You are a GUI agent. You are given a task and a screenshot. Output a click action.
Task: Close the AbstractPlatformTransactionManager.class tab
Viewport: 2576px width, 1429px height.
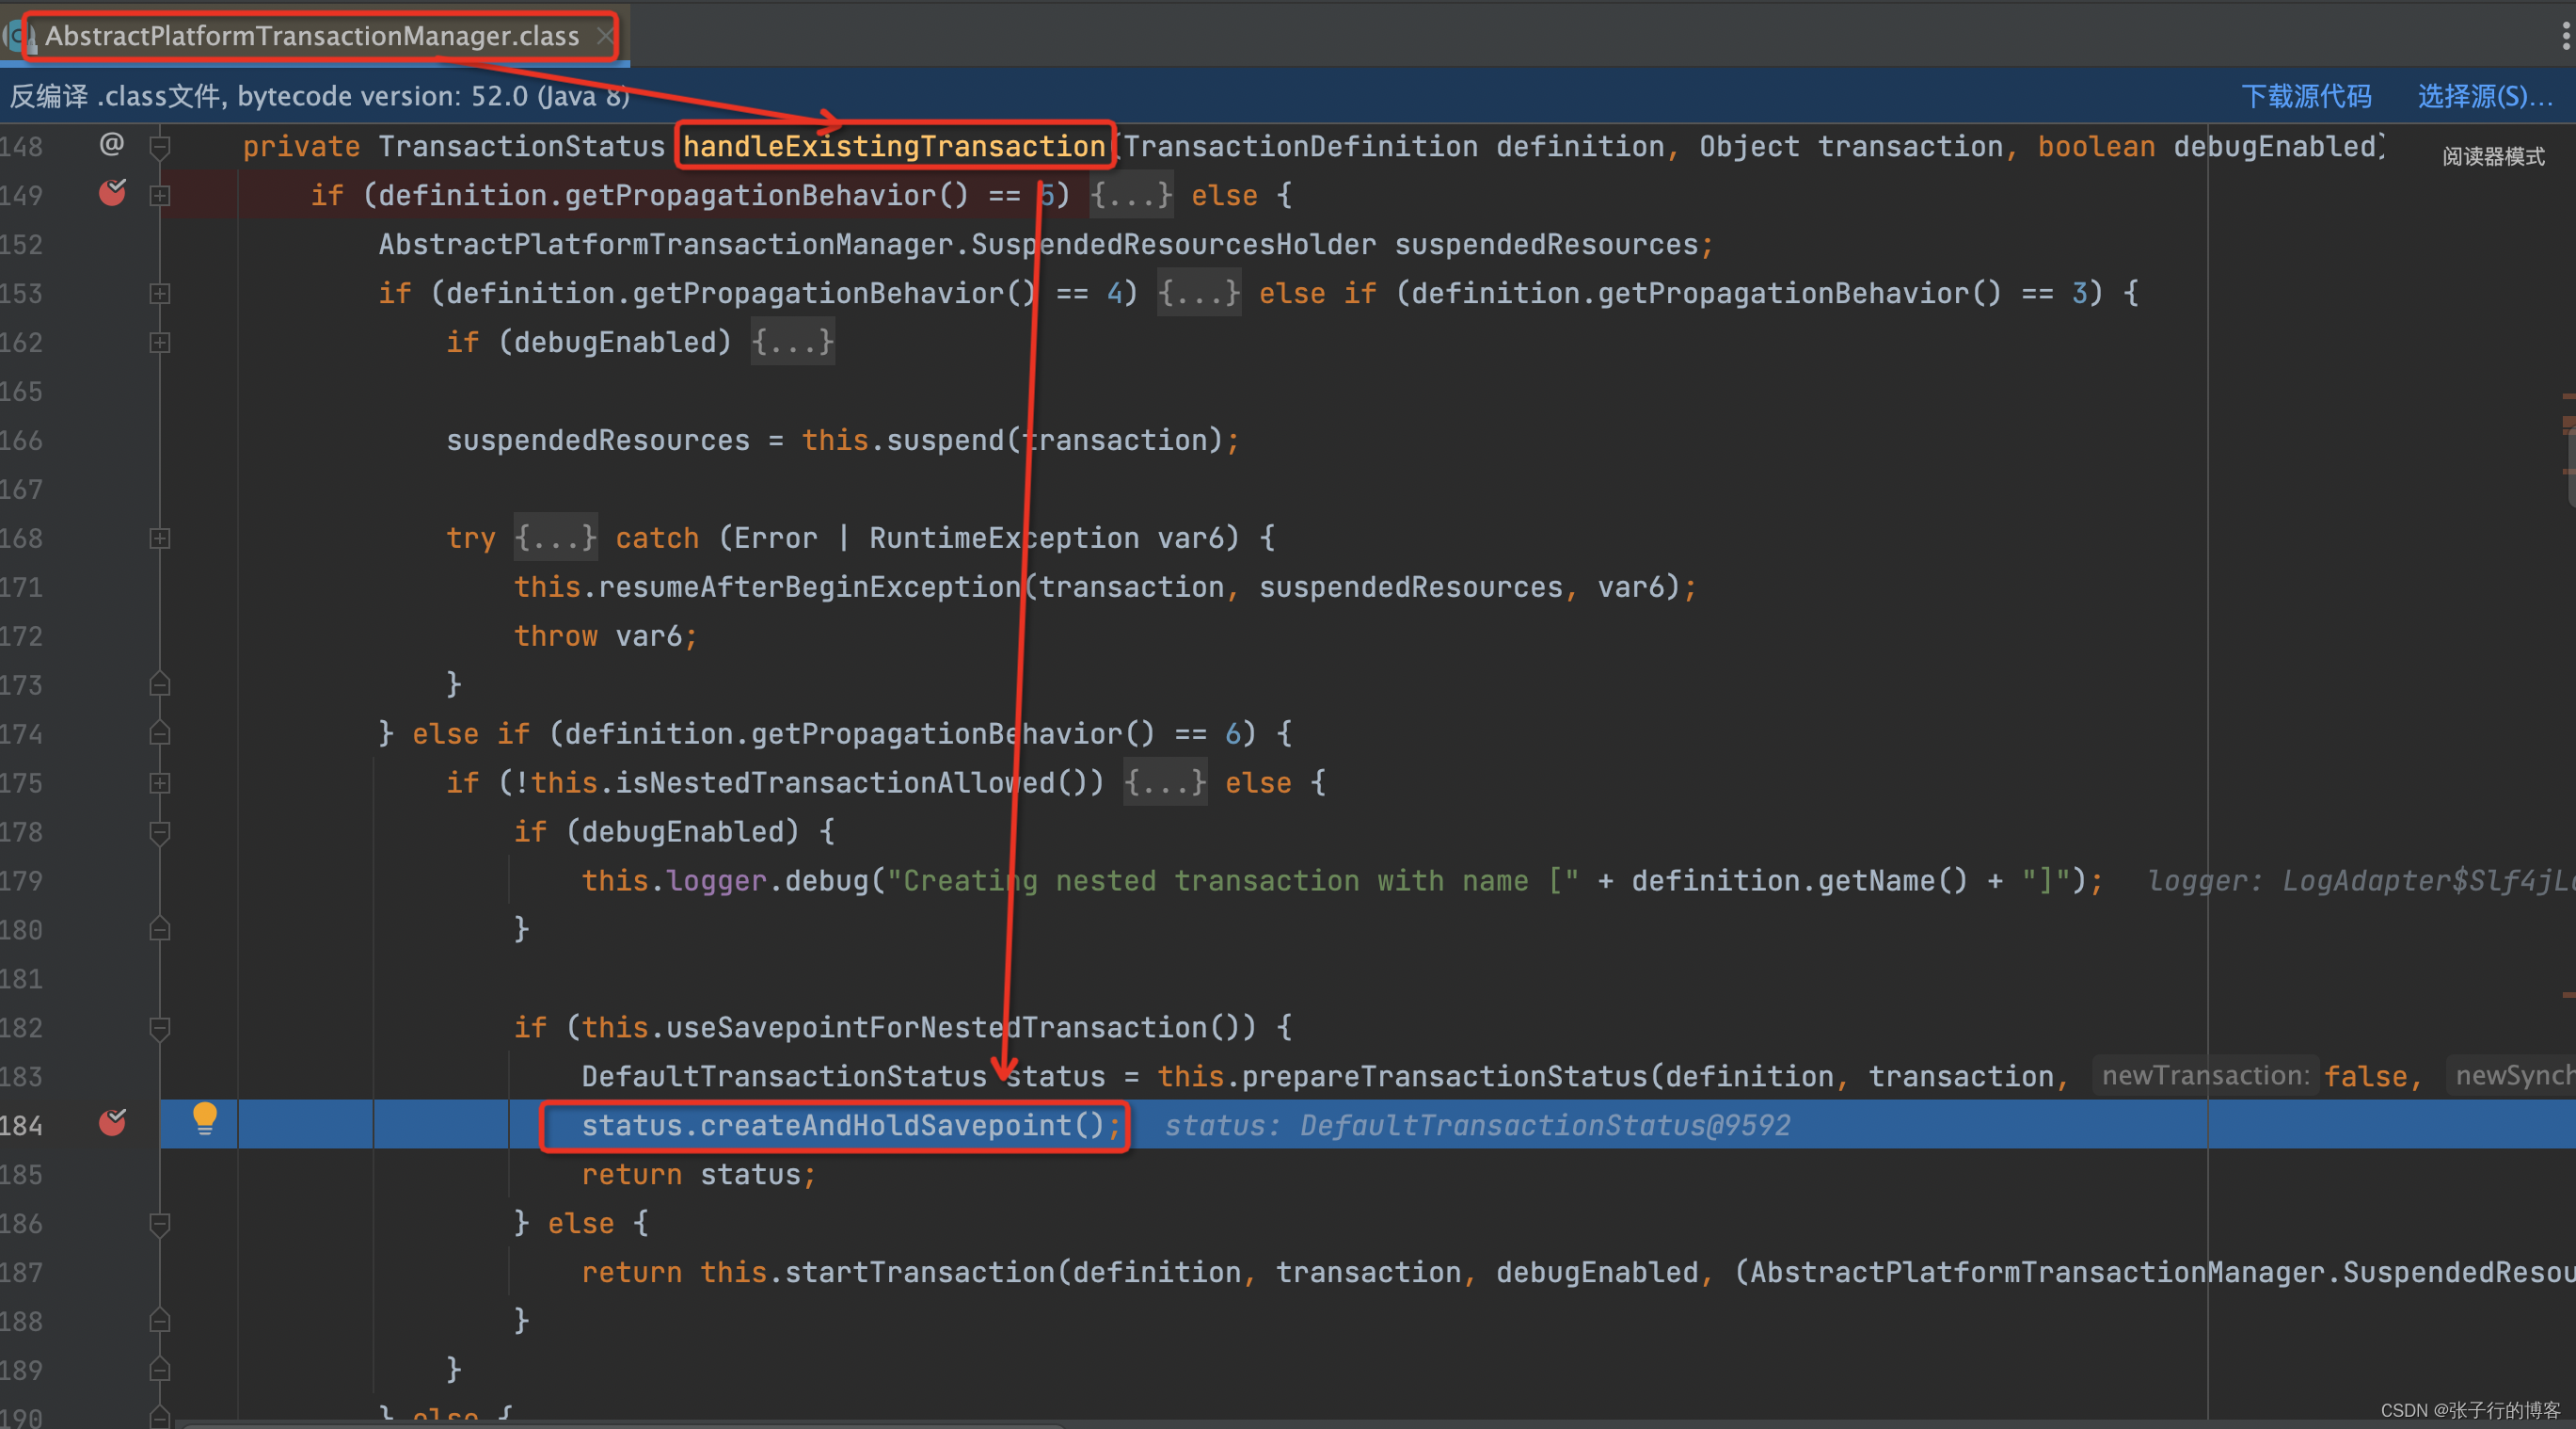pyautogui.click(x=604, y=36)
